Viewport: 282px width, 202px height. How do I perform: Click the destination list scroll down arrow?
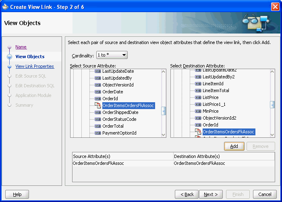pos(272,135)
